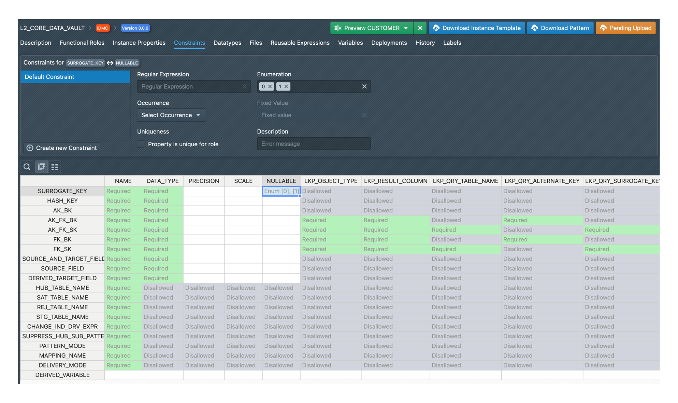
Task: Switch to the Datatypes tab
Action: click(227, 43)
